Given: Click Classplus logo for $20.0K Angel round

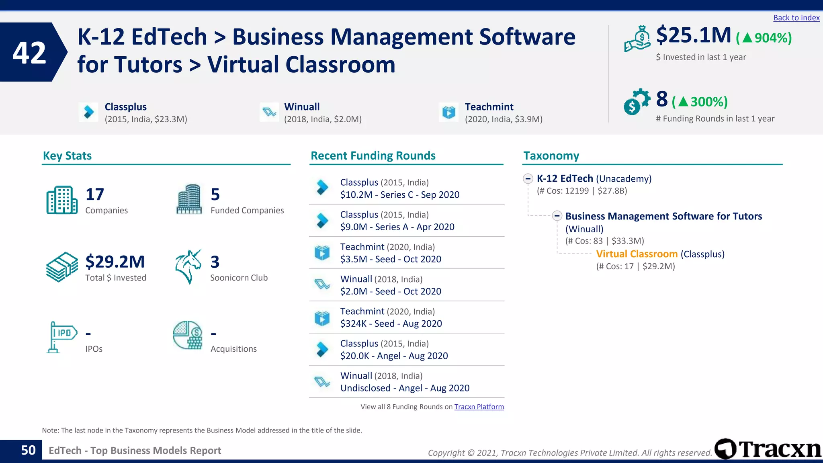Looking at the screenshot, I should 322,349.
